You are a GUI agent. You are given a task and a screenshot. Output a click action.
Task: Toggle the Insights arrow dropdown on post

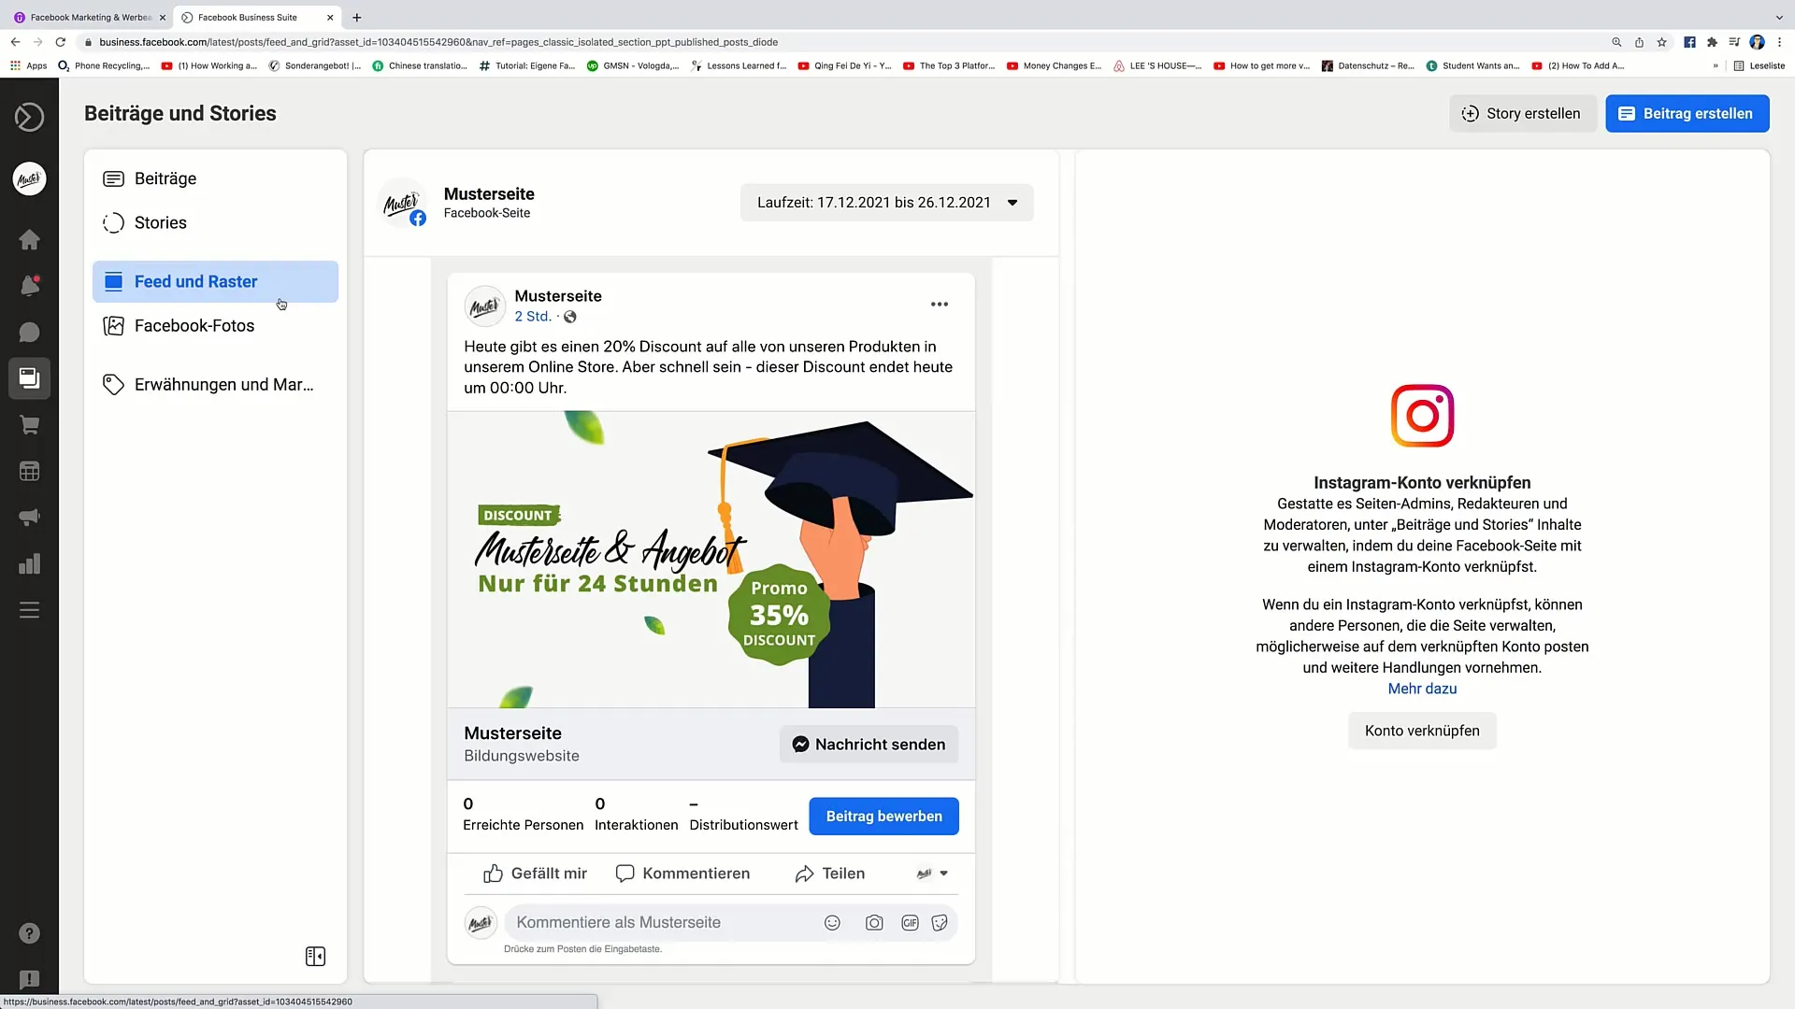click(944, 873)
